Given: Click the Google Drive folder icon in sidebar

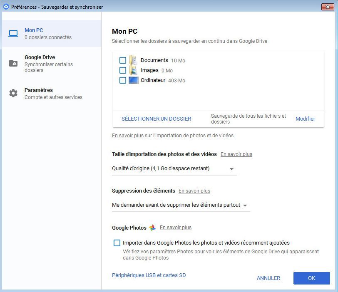Looking at the screenshot, I should click(13, 63).
